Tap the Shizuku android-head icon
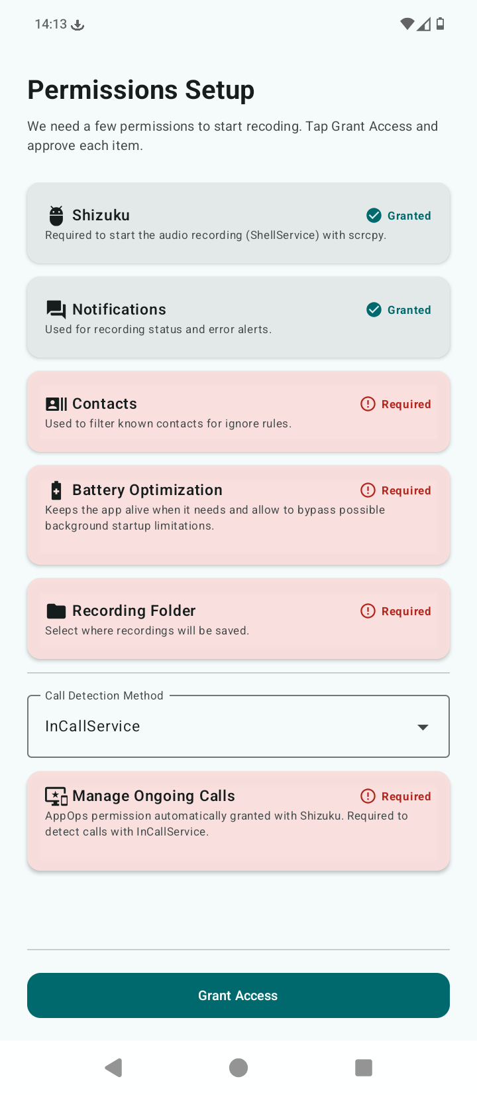Viewport: 477px width, 1095px height. pyautogui.click(x=56, y=216)
